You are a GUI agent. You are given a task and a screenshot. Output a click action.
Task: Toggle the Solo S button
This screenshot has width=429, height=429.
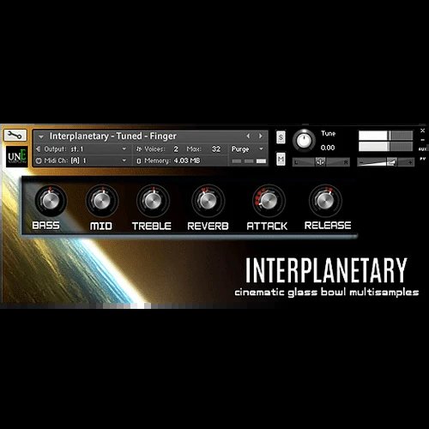click(x=281, y=137)
